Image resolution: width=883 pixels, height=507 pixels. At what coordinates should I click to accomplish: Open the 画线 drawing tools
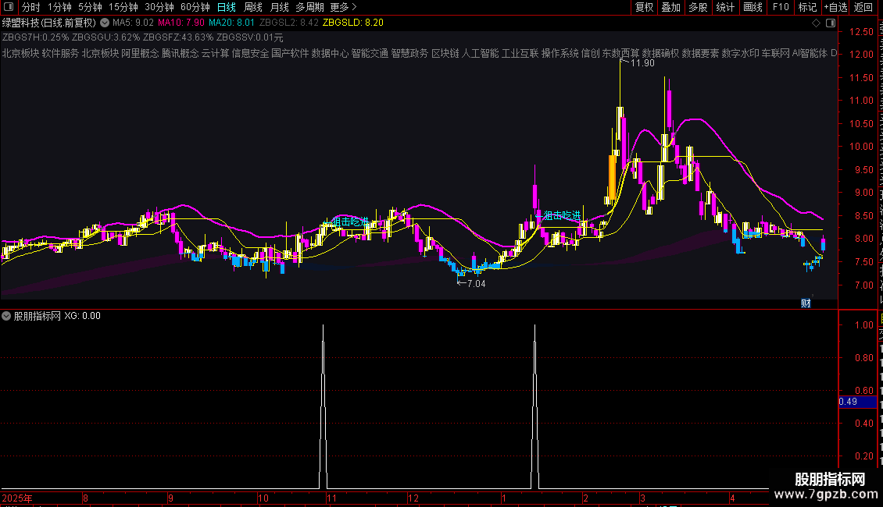pyautogui.click(x=753, y=7)
